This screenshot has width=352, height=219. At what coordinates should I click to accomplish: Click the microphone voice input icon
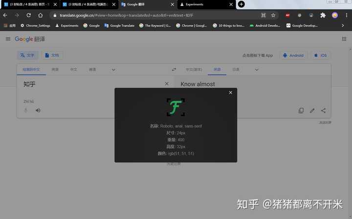click(26, 110)
